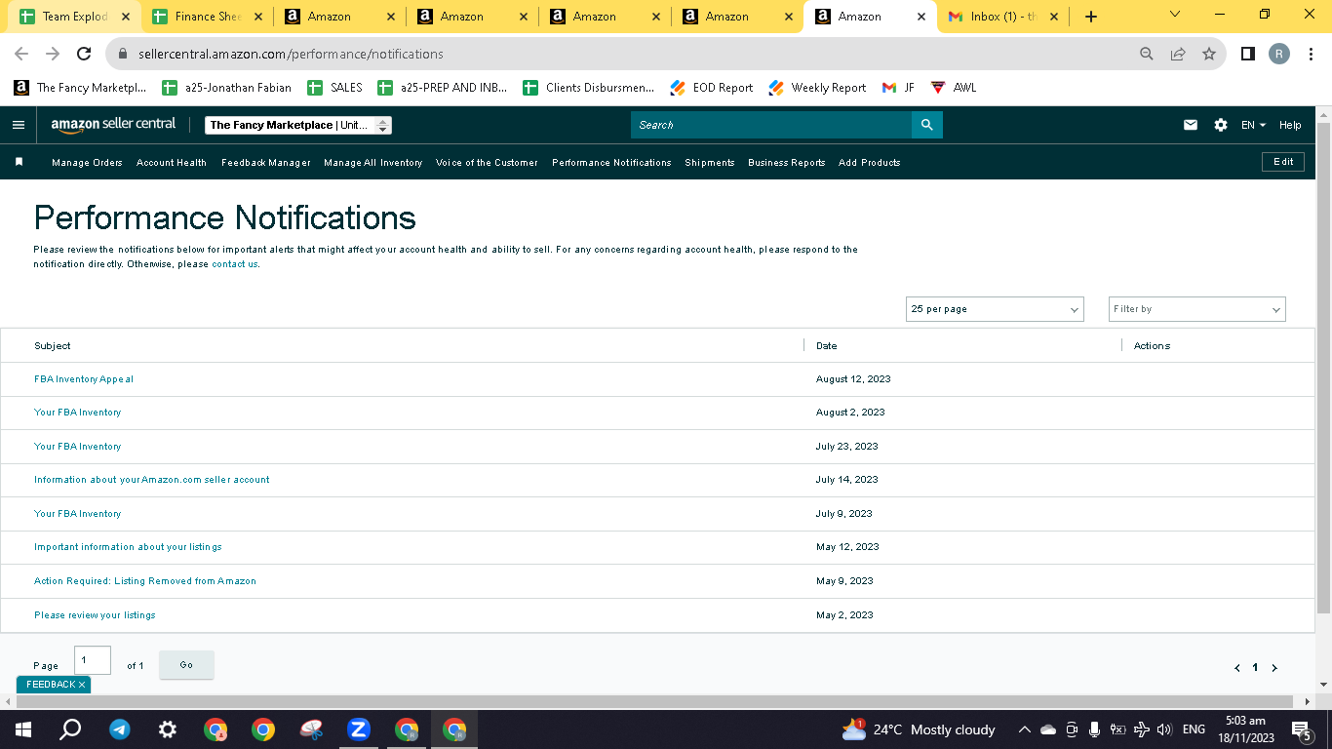1332x749 pixels.
Task: Open Information about your Amazon.com seller account
Action: click(x=152, y=480)
